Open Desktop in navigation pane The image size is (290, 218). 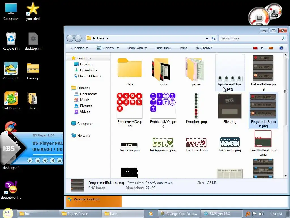(x=86, y=64)
